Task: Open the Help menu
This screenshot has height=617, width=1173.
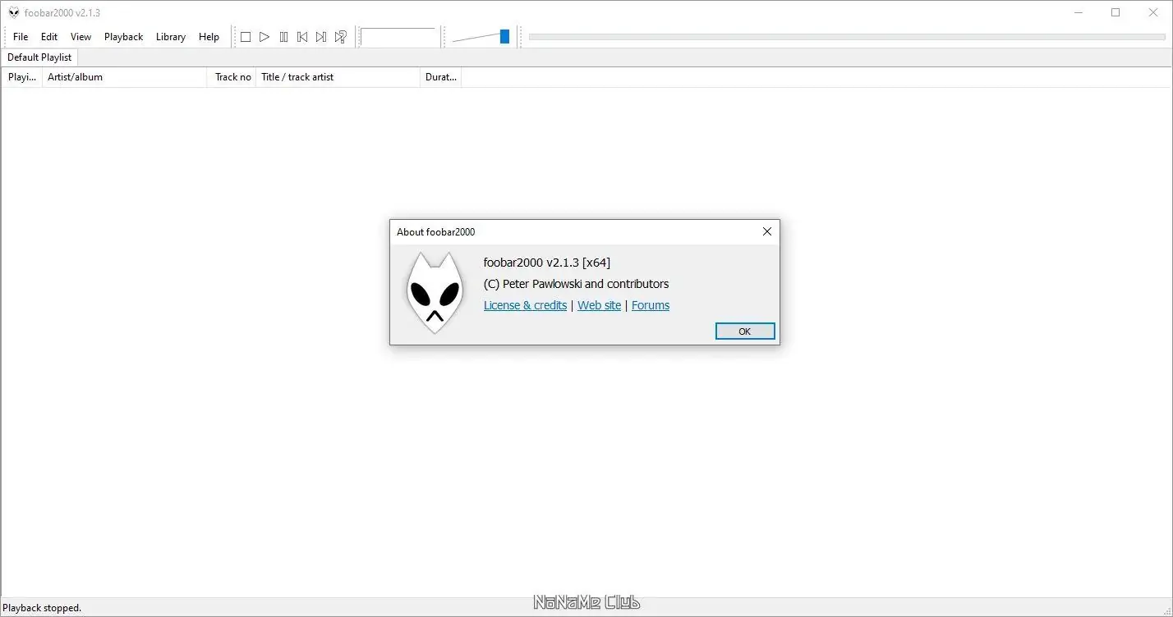Action: (209, 37)
